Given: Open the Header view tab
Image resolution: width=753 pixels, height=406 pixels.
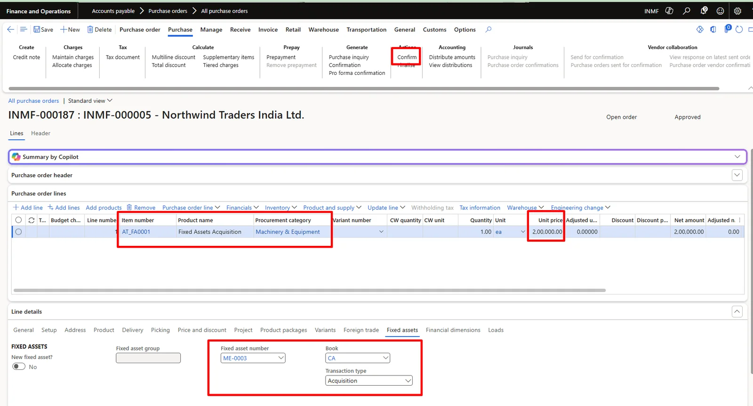Looking at the screenshot, I should (x=40, y=133).
